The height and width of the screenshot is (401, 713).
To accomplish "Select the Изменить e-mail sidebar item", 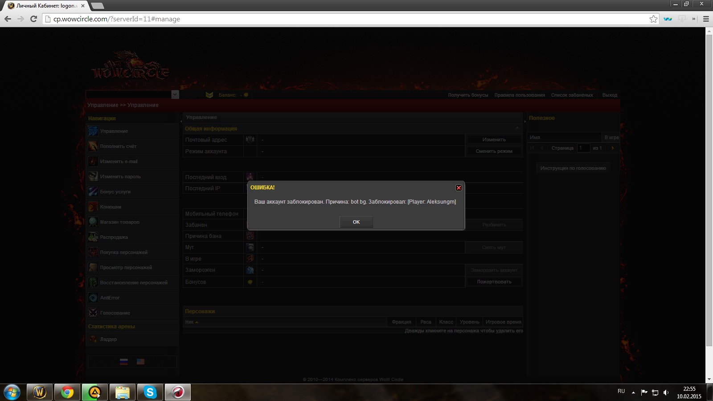I will [132, 161].
